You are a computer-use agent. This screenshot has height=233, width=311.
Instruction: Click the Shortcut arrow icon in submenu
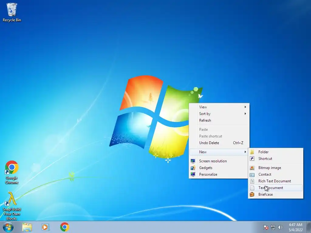[x=252, y=159]
